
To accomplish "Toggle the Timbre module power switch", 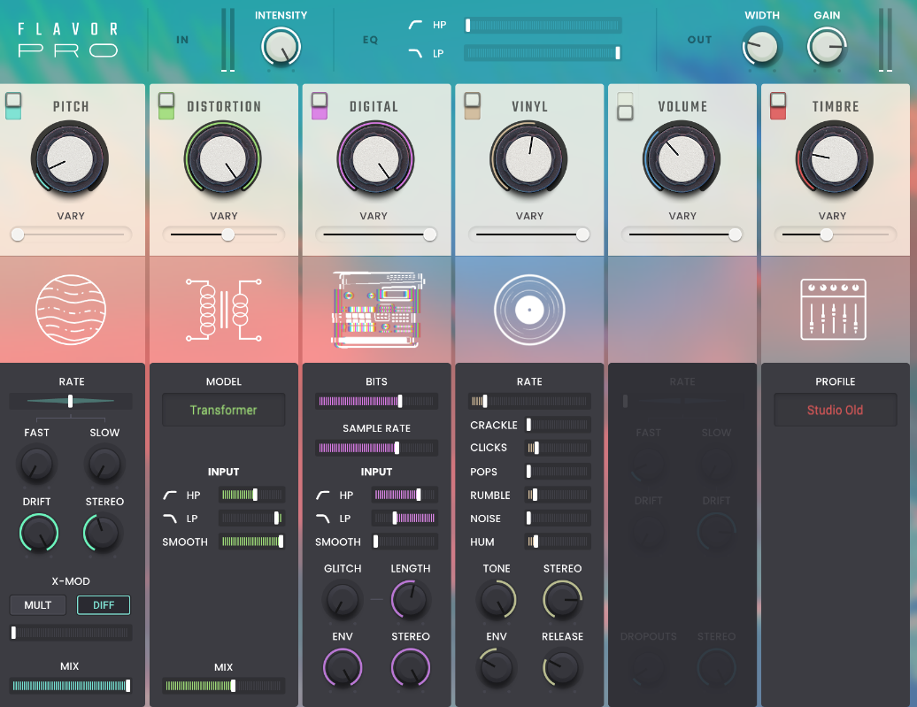I will [x=778, y=106].
